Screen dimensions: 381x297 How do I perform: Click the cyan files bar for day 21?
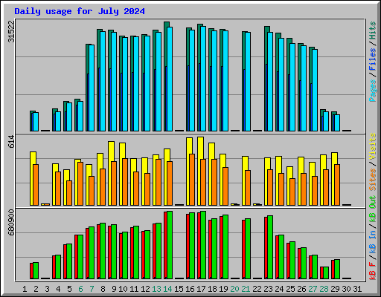pyautogui.click(x=248, y=82)
